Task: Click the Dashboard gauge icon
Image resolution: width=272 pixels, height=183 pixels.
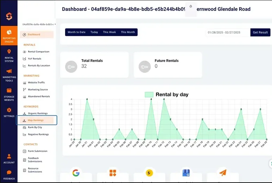Action: (x=24, y=35)
